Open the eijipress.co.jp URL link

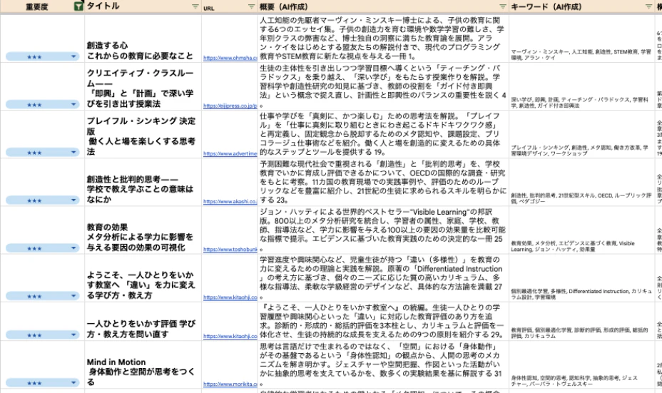[x=230, y=106]
